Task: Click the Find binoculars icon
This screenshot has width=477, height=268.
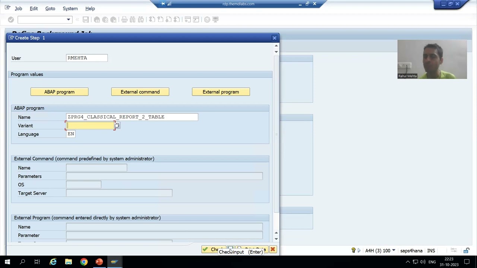Action: 133,19
